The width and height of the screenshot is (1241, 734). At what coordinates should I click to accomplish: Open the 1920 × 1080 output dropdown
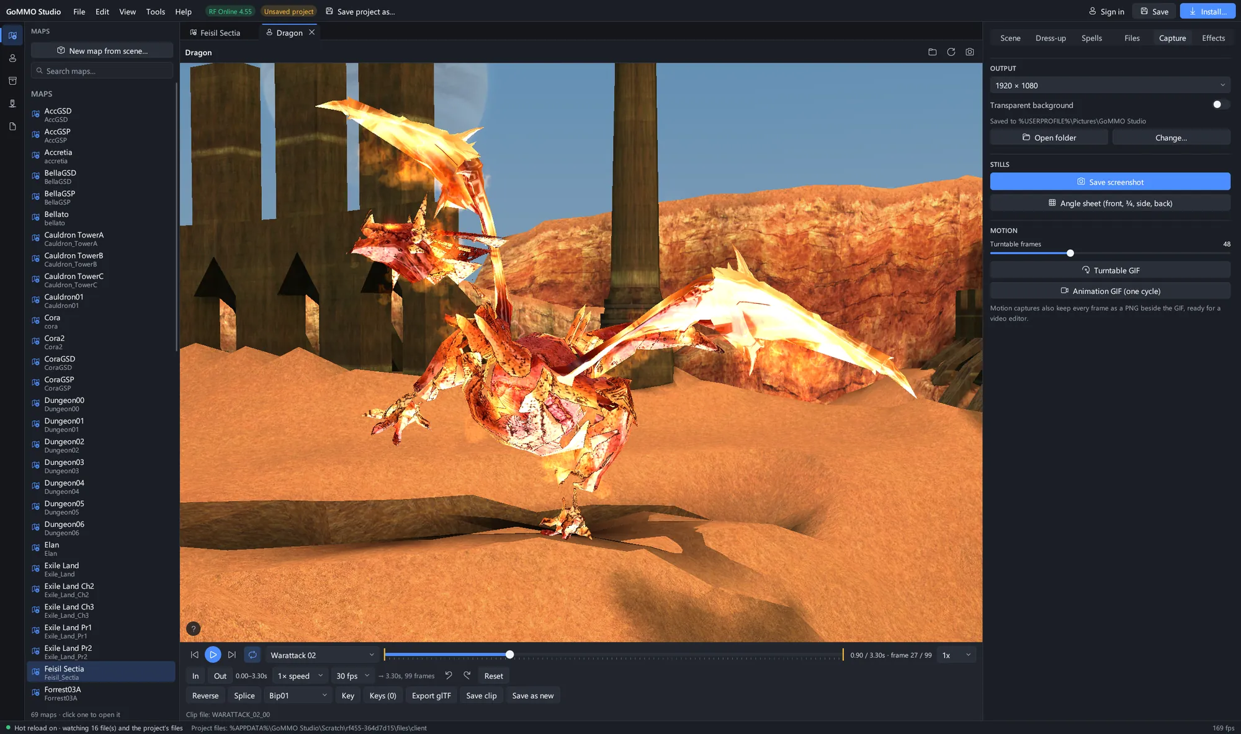click(x=1109, y=85)
